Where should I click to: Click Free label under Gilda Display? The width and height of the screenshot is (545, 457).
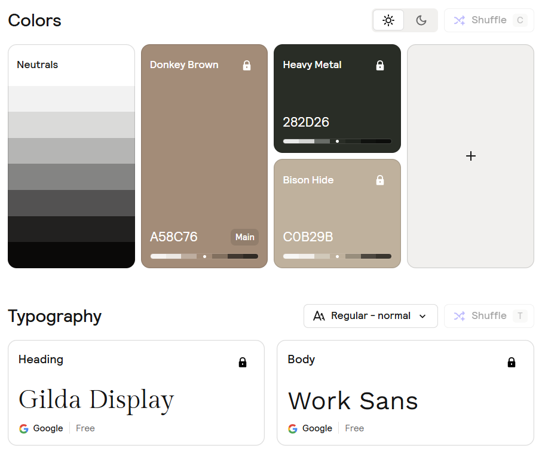[85, 428]
